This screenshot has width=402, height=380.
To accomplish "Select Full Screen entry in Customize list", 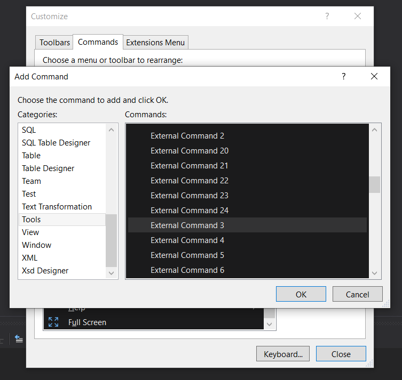I will coord(154,322).
